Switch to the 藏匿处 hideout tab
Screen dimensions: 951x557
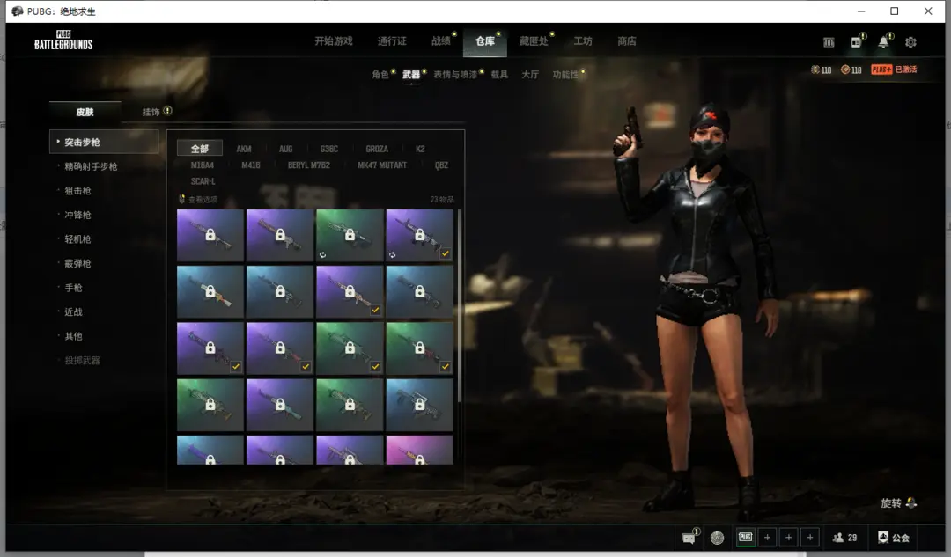534,41
